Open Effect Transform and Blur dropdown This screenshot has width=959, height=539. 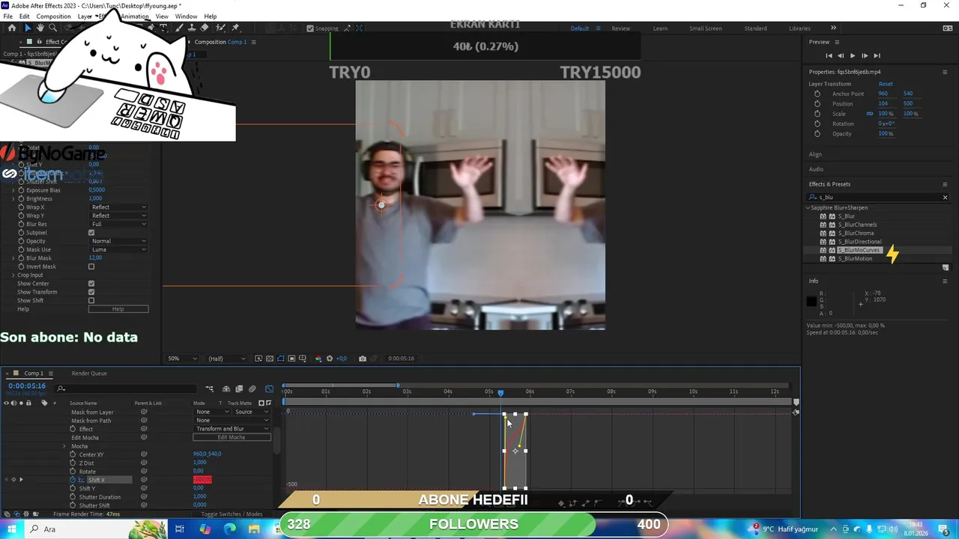tap(232, 429)
